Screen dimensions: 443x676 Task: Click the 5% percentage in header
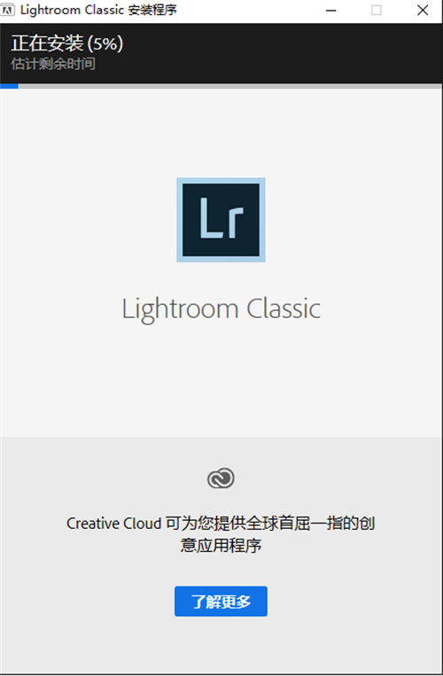(105, 43)
